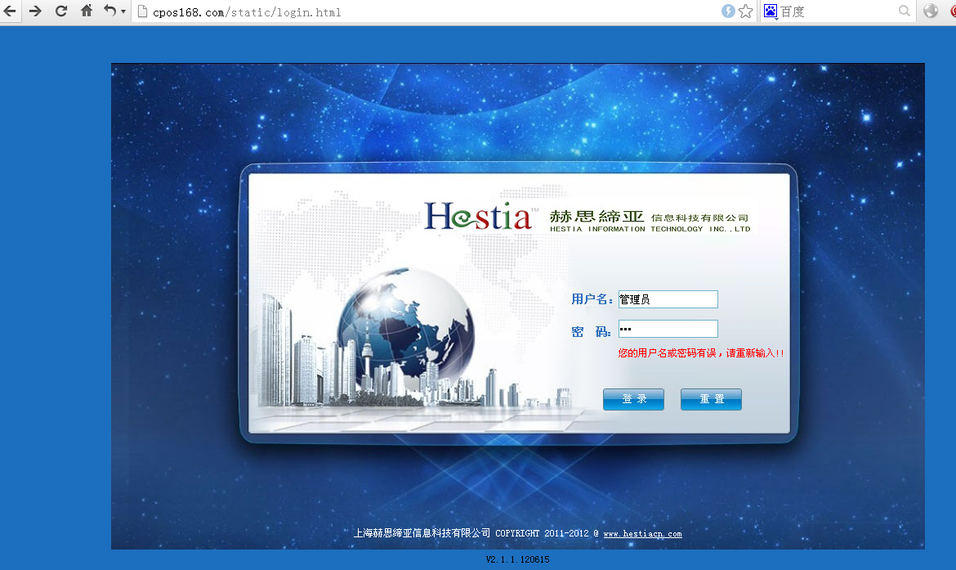Click the undo closed tab arrow icon
Viewport: 956px width, 570px height.
(109, 11)
